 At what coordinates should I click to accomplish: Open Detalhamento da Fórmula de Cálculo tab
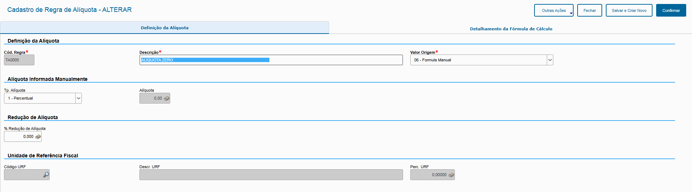point(511,29)
